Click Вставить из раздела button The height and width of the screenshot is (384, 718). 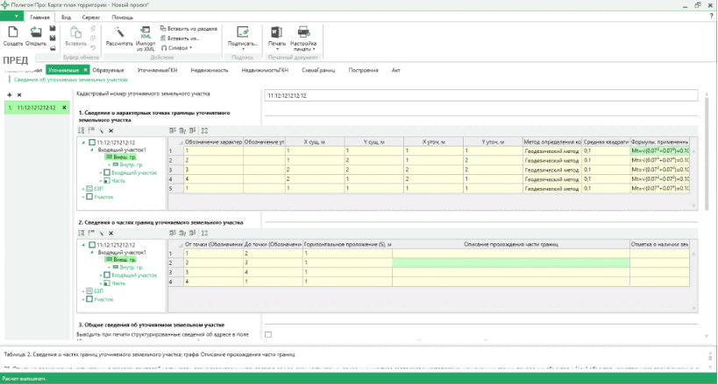click(188, 28)
